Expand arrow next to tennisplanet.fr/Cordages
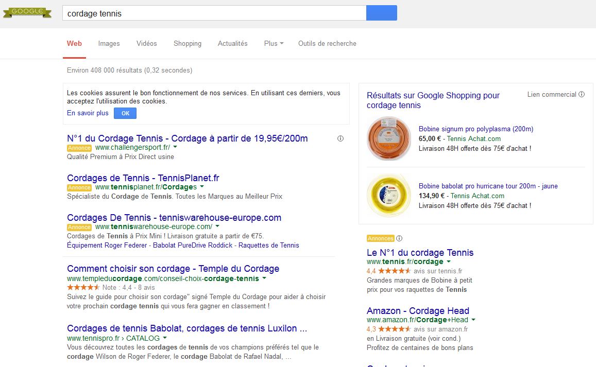 click(202, 186)
